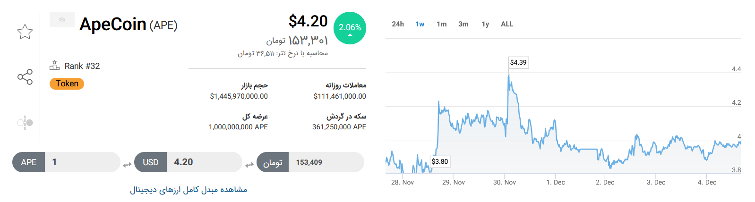Viewport: 755px width, 202px height.
Task: Click the APE currency label button
Action: tap(29, 162)
